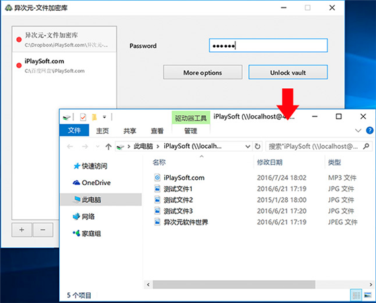Go forward with the forward arrow

pyautogui.click(x=85, y=147)
